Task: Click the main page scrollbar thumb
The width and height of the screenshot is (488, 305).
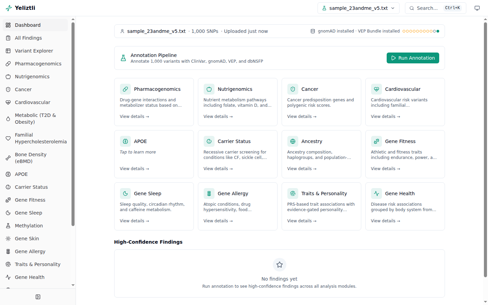Action: (485, 150)
